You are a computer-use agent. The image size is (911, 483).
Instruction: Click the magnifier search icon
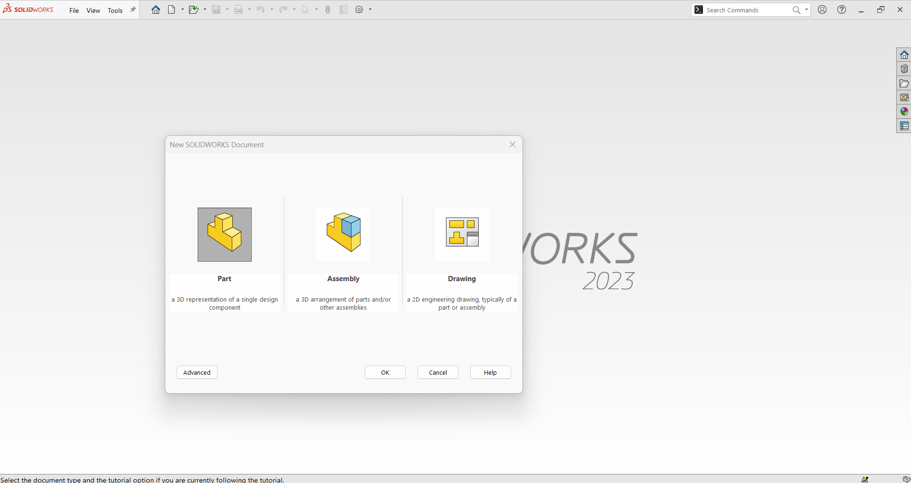point(797,10)
